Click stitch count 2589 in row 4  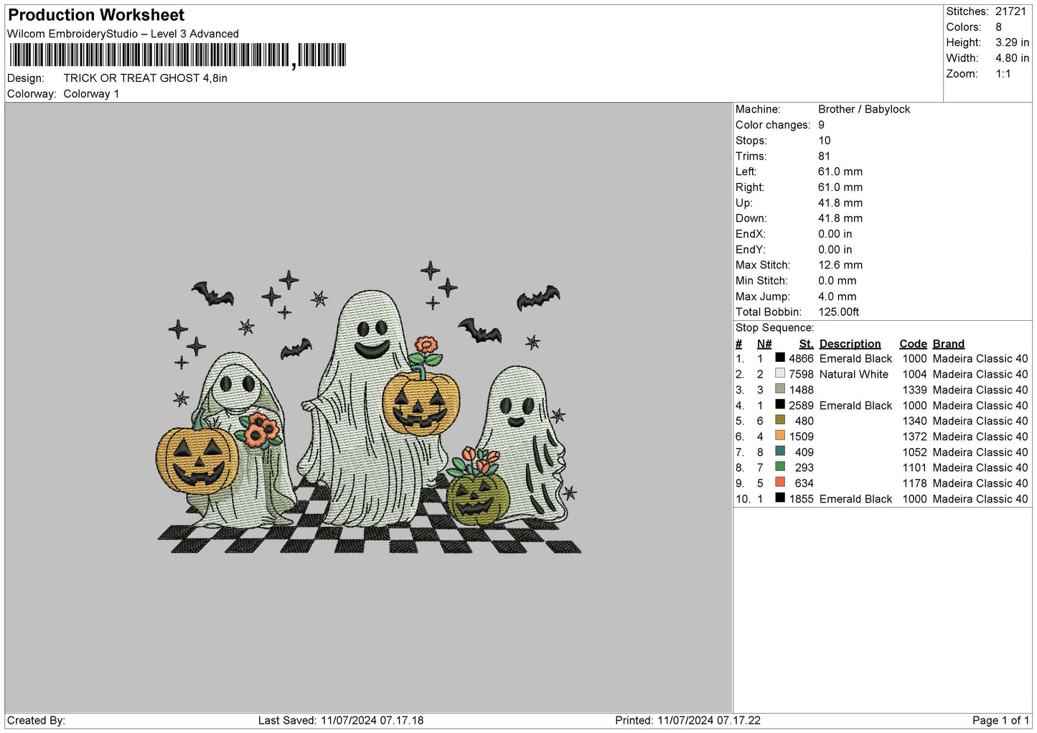click(x=801, y=406)
